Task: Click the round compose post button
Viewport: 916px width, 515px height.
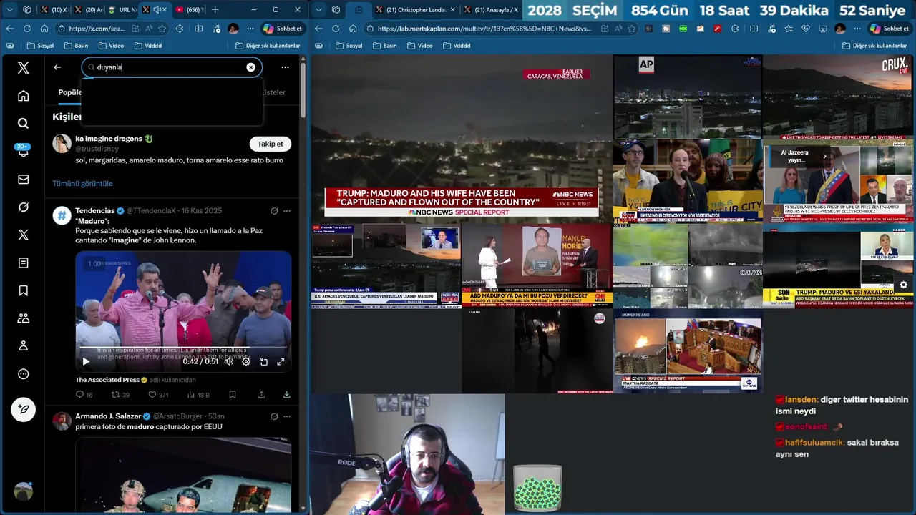Action: point(24,409)
